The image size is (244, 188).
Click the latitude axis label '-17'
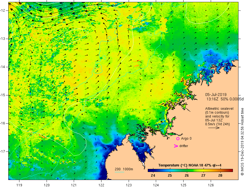click(x=3, y=152)
